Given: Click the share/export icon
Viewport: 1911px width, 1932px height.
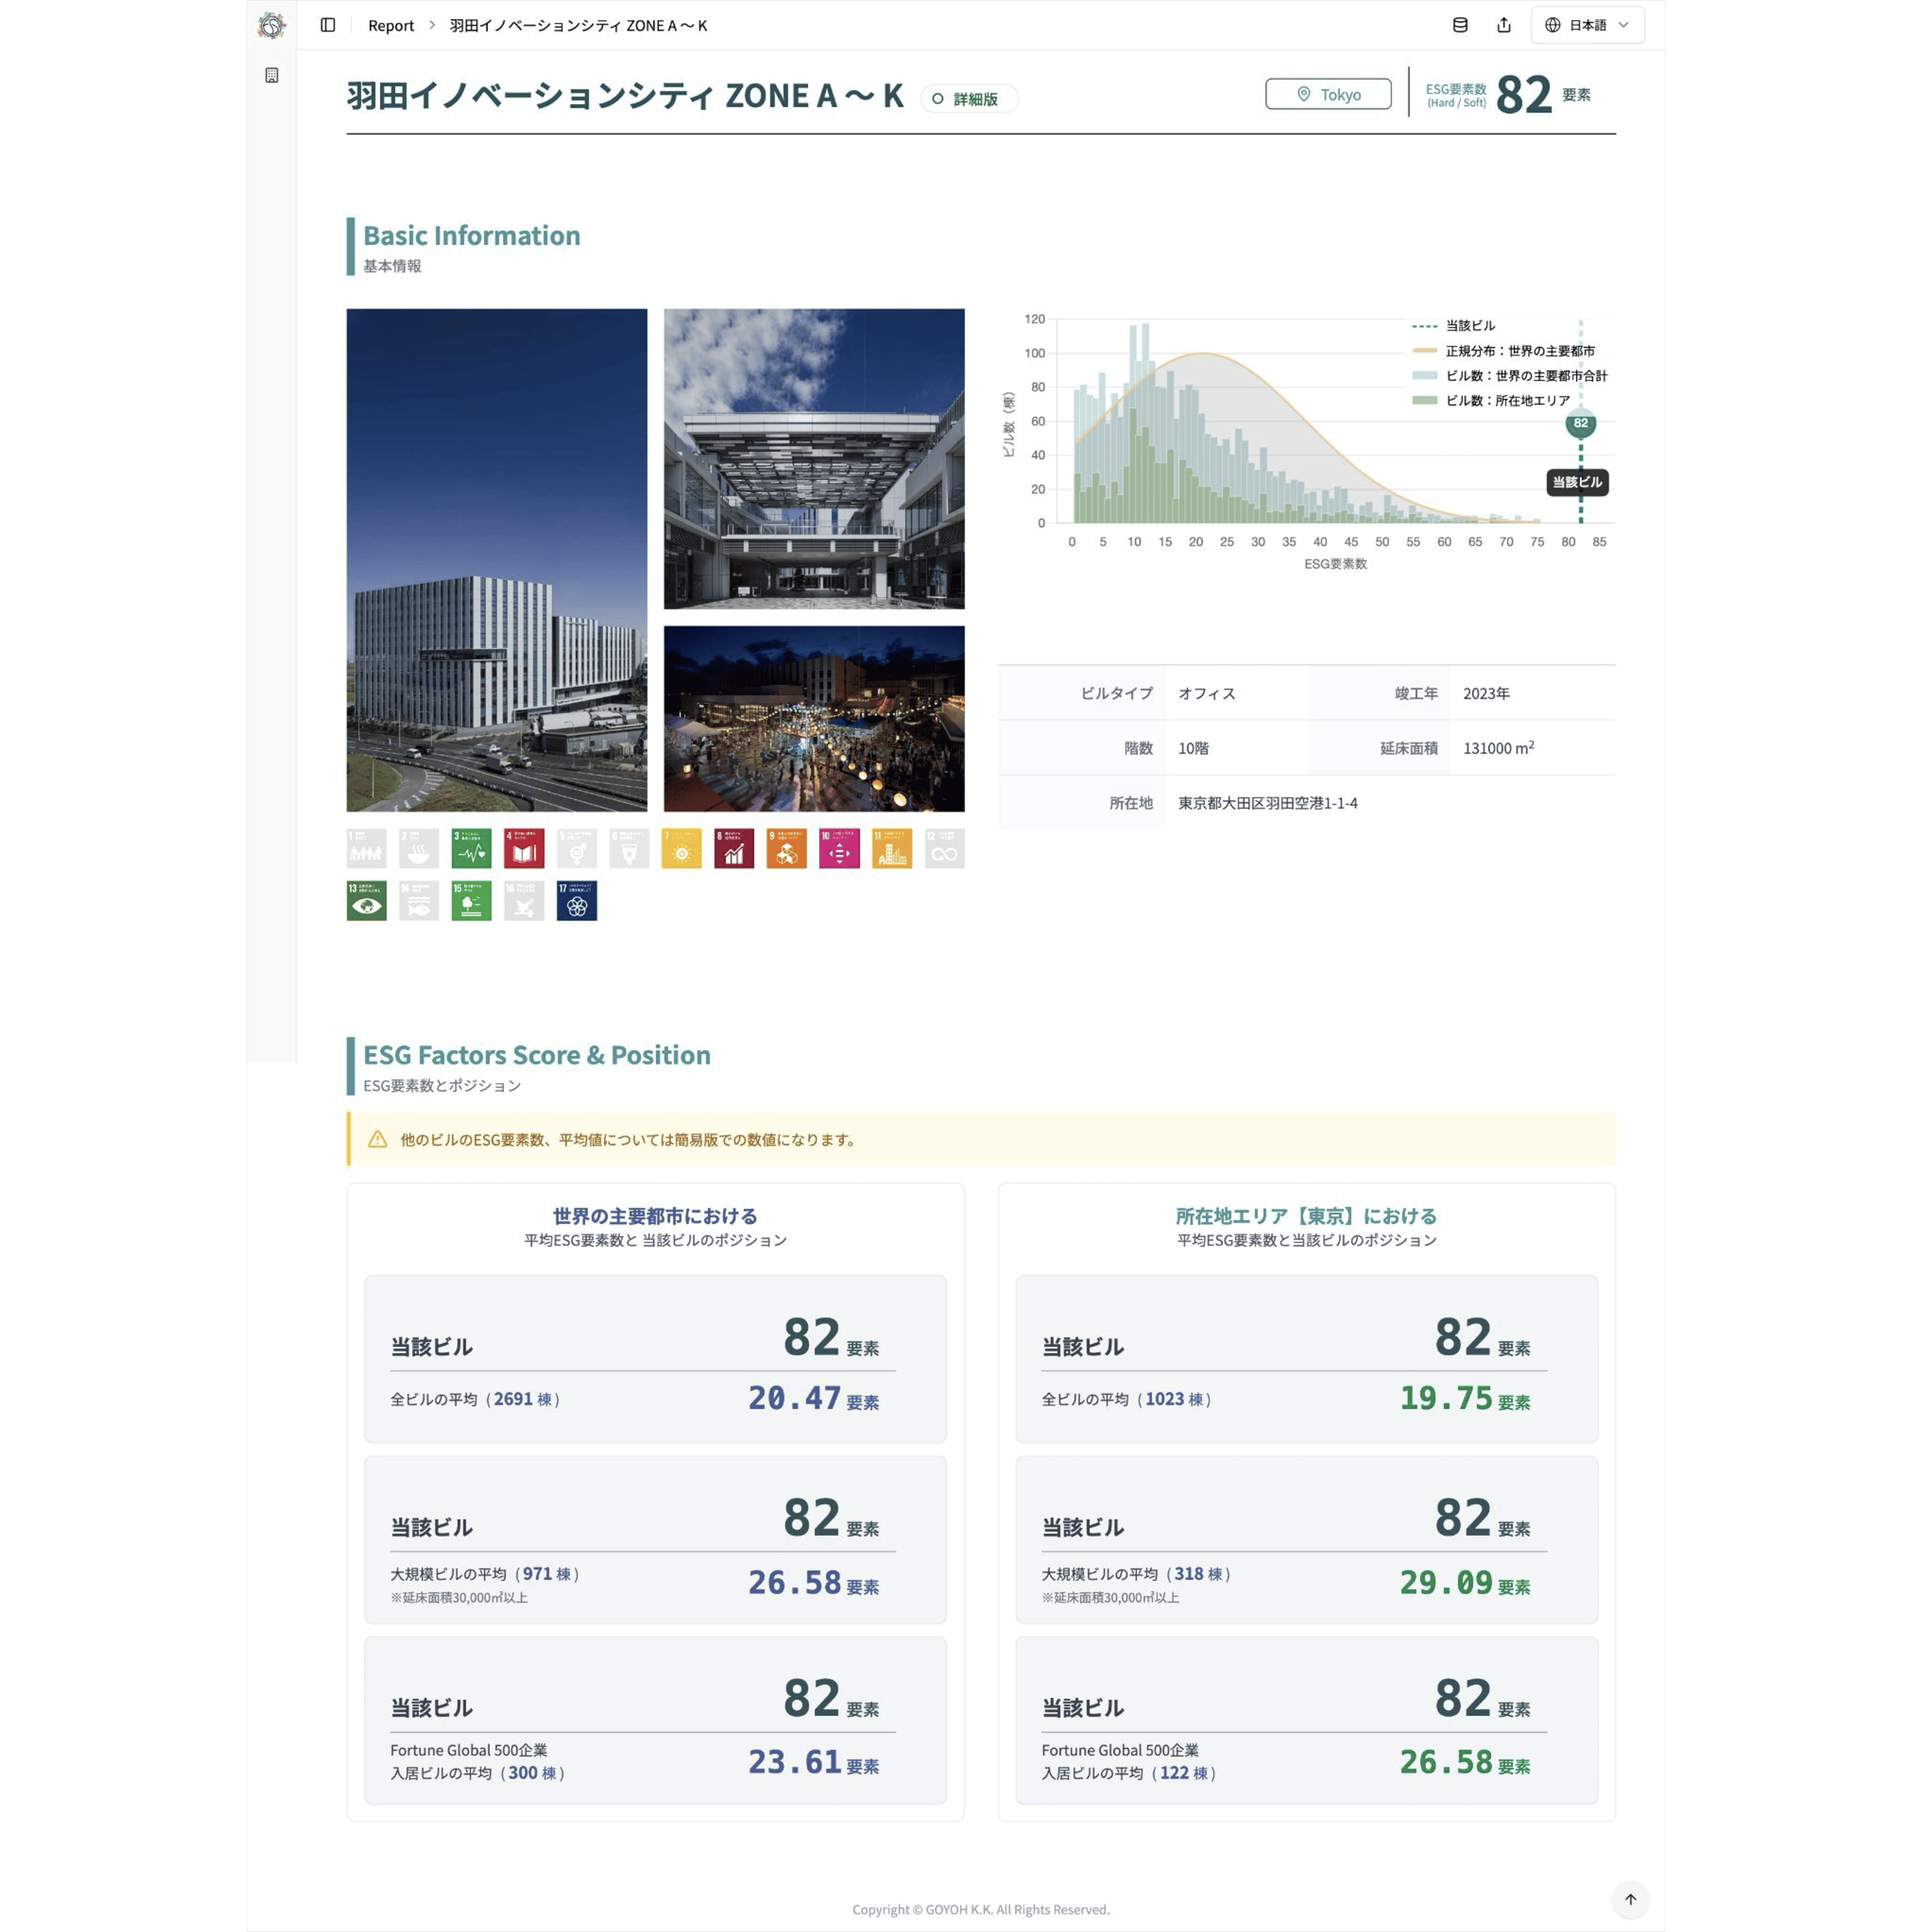Looking at the screenshot, I should 1504,25.
